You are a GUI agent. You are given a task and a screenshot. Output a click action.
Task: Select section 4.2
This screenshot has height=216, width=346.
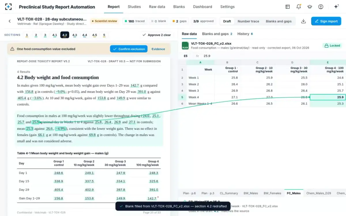click(x=65, y=35)
